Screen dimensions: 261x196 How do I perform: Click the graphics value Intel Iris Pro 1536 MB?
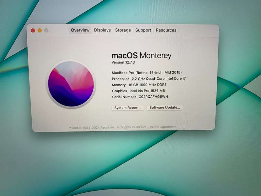pos(147,91)
